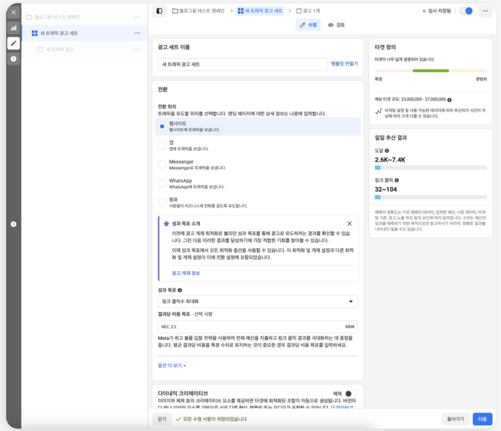Viewport: 501px width, 431px height.
Task: Click the blue 다음 button
Action: (482, 419)
